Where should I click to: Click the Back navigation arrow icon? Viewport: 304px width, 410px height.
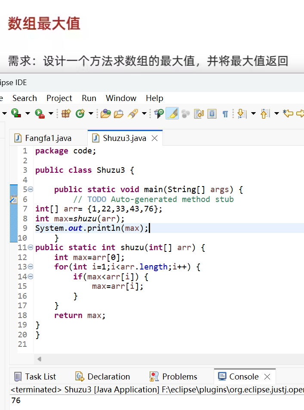(x=300, y=113)
